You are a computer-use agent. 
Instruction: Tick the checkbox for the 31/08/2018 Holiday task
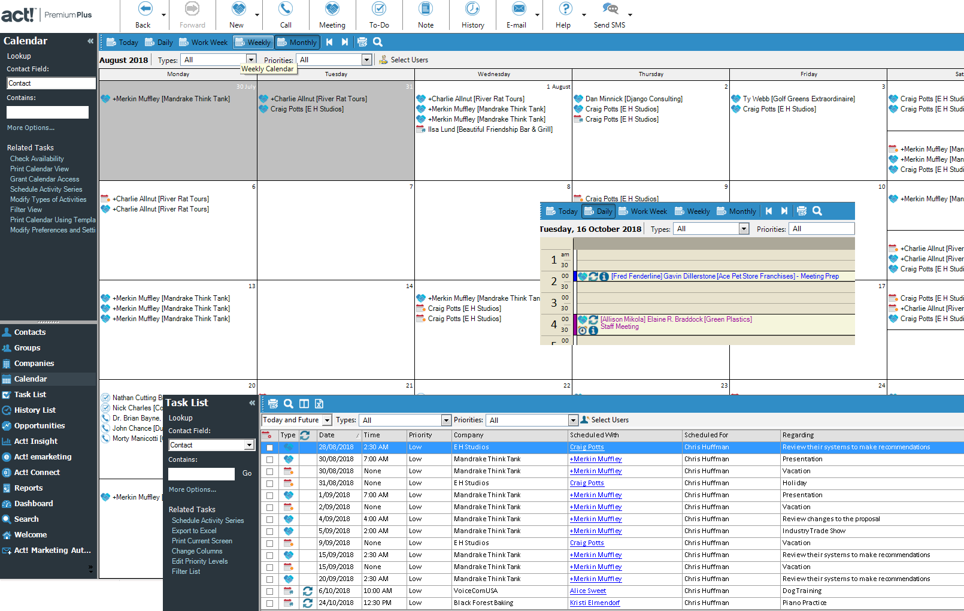[x=269, y=483]
